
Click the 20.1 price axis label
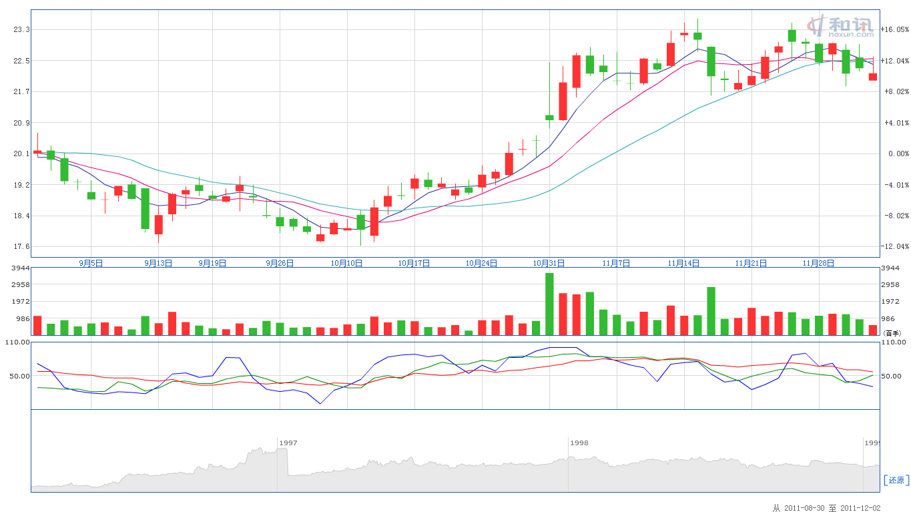[22, 154]
